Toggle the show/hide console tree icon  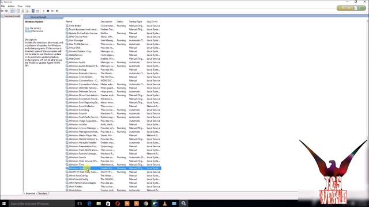click(13, 11)
